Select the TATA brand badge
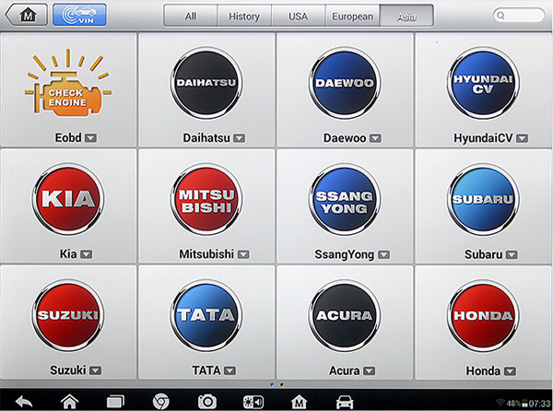Screen dimensions: 553x411 click(206, 315)
